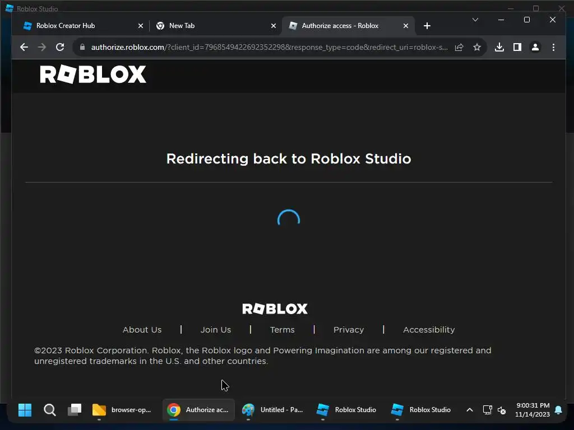Reload the authorize page
Image resolution: width=574 pixels, height=430 pixels.
(x=60, y=47)
